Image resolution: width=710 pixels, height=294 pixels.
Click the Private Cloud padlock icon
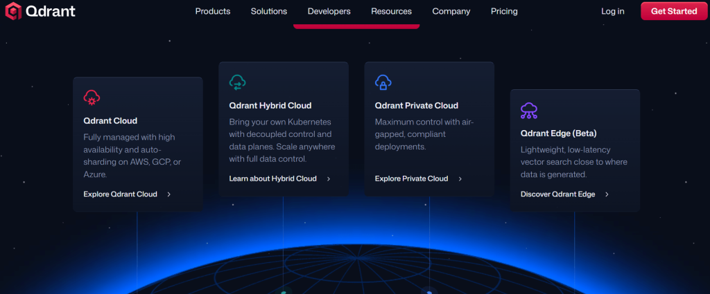click(x=383, y=82)
